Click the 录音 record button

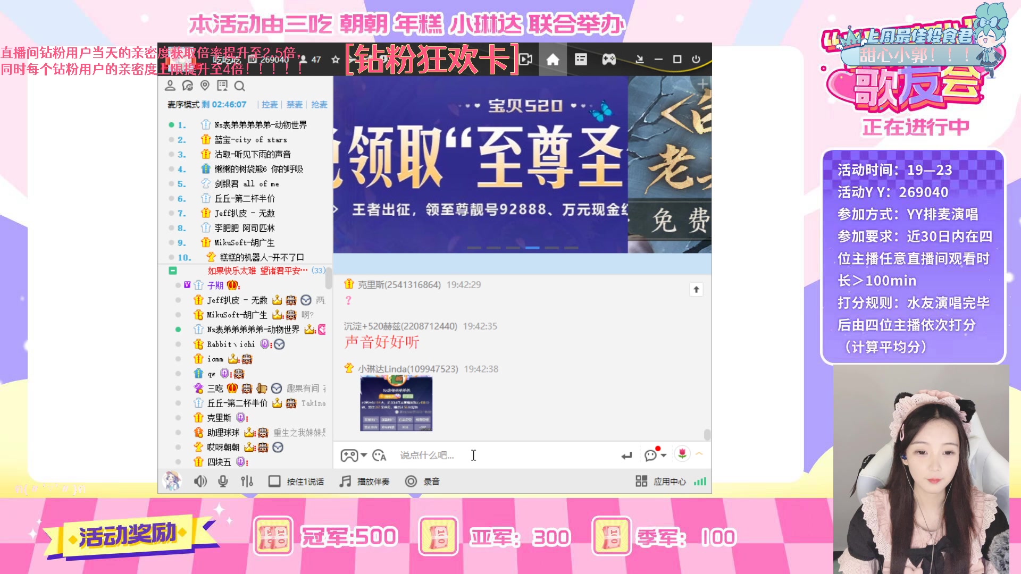(x=423, y=482)
